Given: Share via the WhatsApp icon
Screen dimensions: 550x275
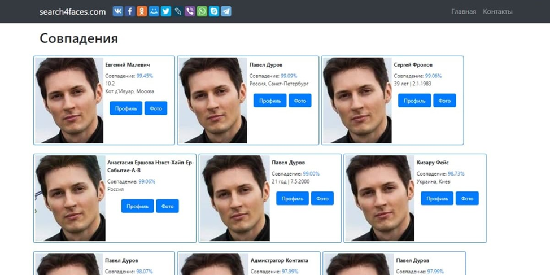Looking at the screenshot, I should point(202,11).
